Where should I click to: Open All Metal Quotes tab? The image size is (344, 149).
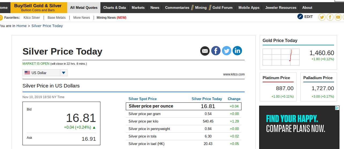point(84,8)
